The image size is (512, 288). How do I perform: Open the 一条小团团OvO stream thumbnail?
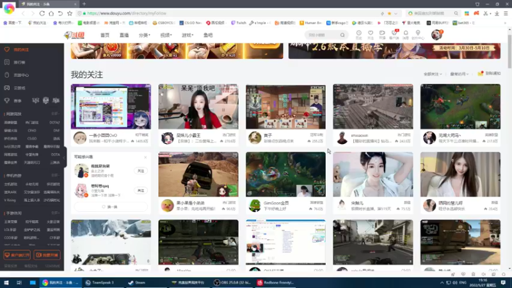click(x=111, y=106)
